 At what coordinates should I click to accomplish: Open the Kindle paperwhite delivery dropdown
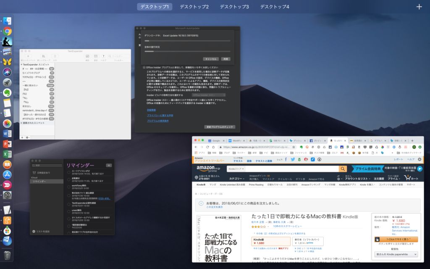tap(396, 254)
